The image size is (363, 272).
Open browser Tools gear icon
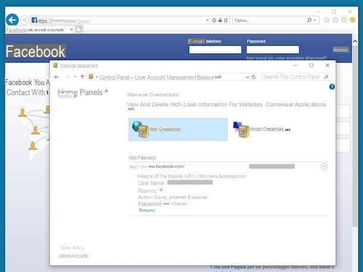tap(344, 20)
